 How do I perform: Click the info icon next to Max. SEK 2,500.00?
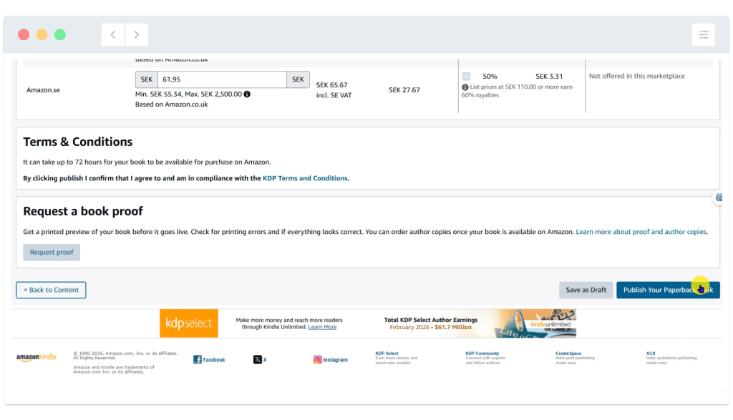point(247,94)
